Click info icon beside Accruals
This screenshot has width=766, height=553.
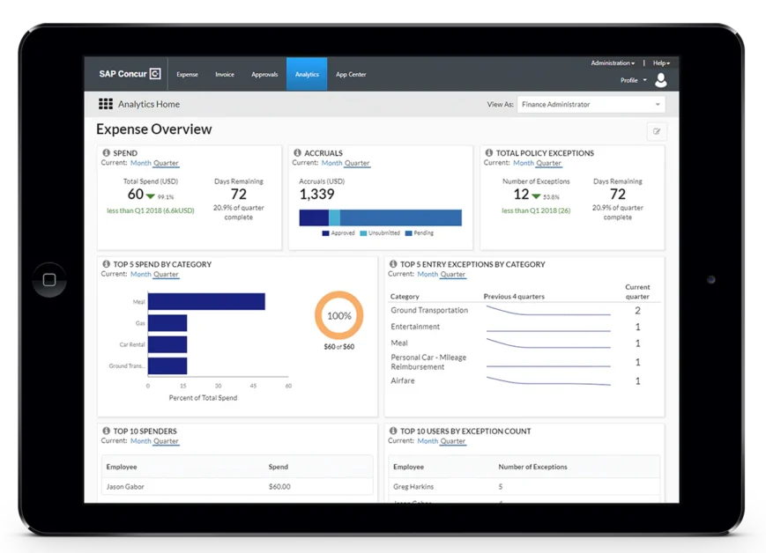297,153
